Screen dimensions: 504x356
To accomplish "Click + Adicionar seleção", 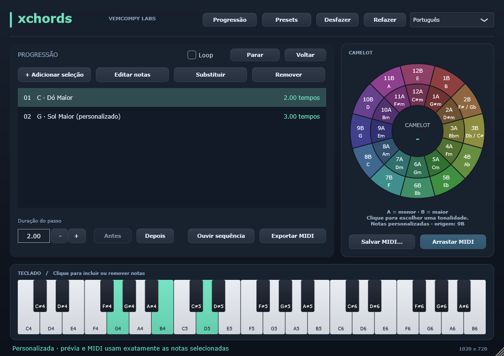I will (54, 75).
